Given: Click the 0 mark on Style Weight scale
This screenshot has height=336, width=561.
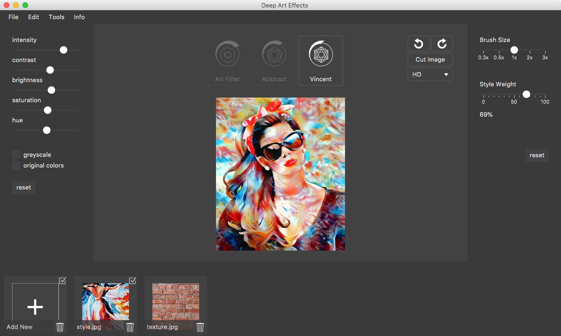Looking at the screenshot, I should point(483,102).
